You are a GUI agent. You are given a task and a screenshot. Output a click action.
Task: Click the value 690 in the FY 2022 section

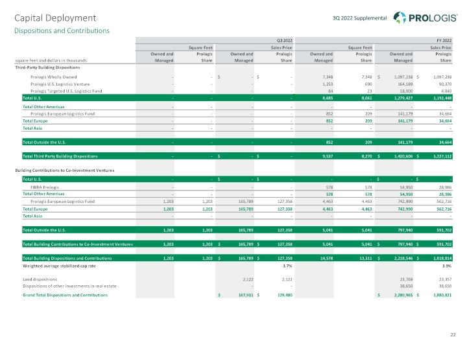(368, 84)
